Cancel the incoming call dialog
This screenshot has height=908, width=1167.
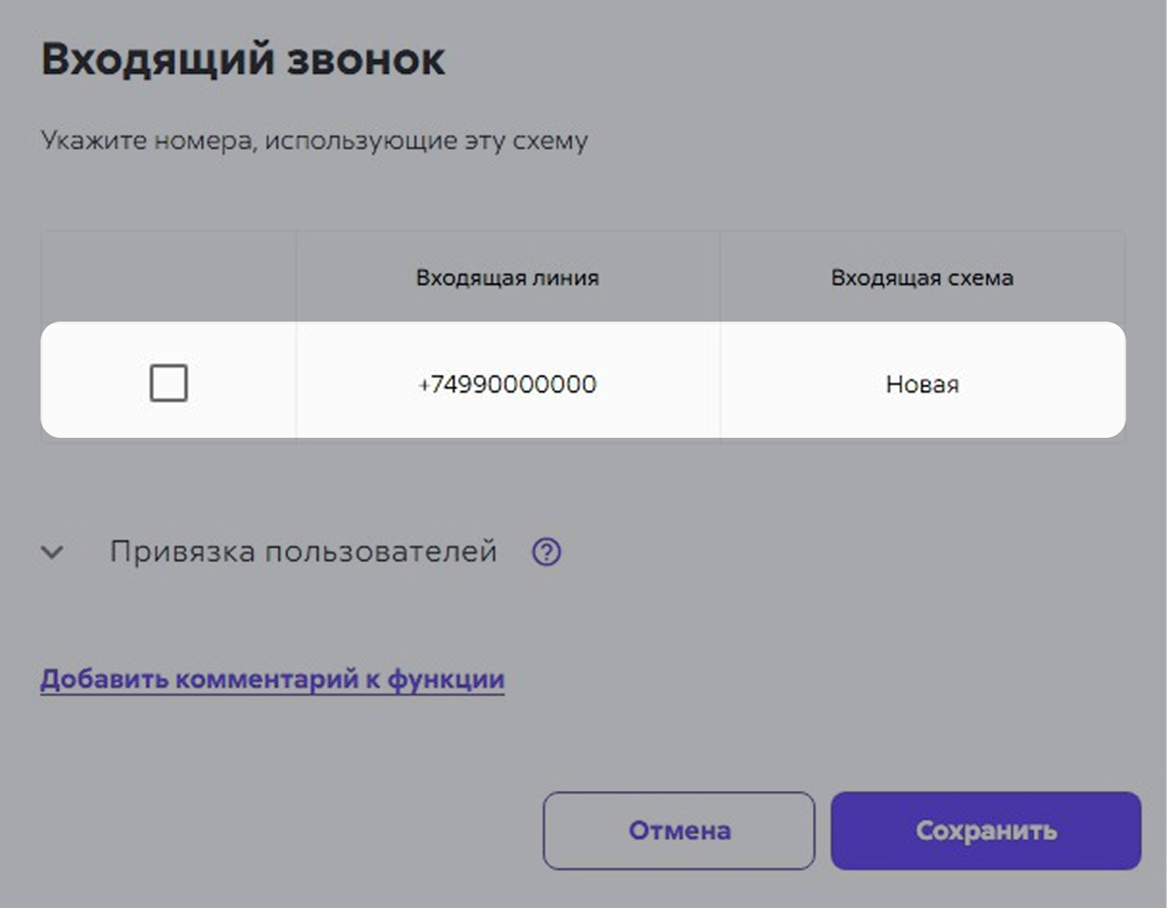pyautogui.click(x=679, y=831)
